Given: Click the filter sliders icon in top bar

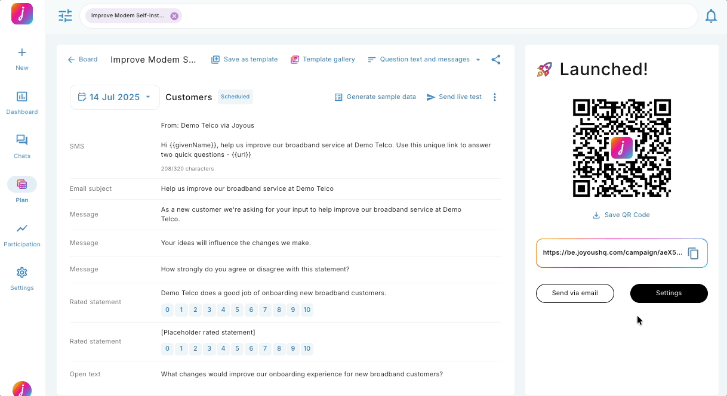Looking at the screenshot, I should pyautogui.click(x=65, y=16).
